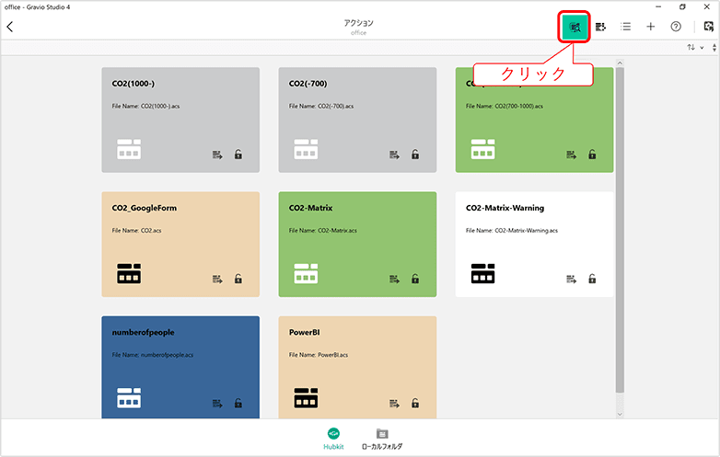Select the numberofpeople card title
The width and height of the screenshot is (720, 457).
143,332
